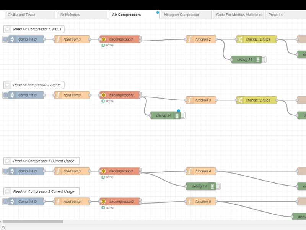Toggle debug 34 output on or off
The width and height of the screenshot is (306, 230).
[x=183, y=115]
